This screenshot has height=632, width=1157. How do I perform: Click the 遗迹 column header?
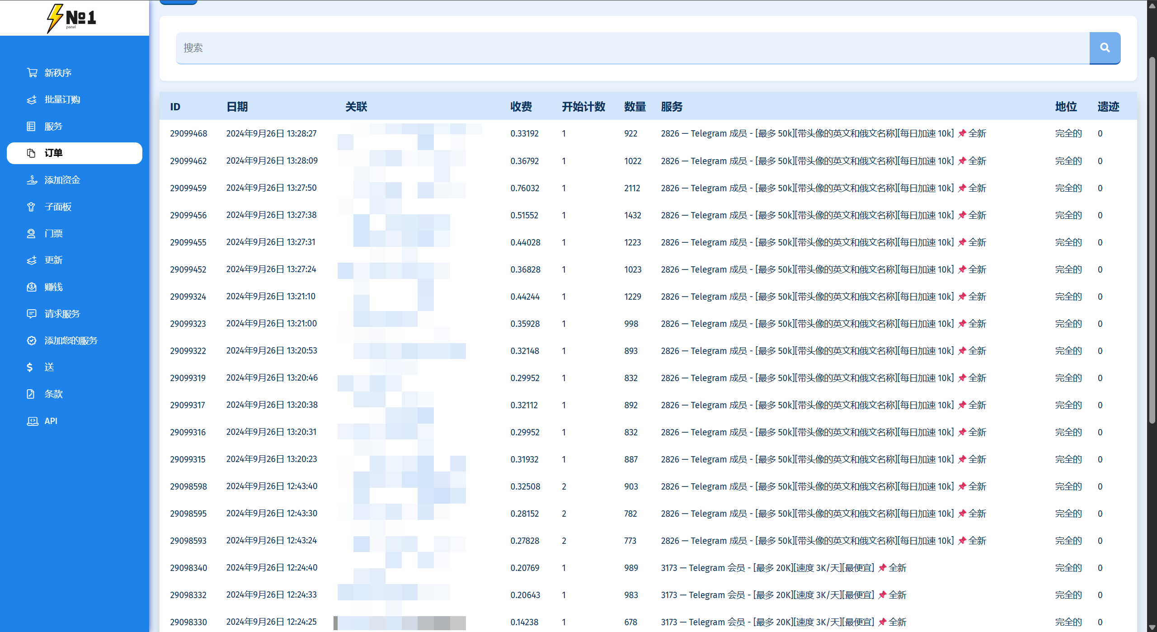point(1109,107)
